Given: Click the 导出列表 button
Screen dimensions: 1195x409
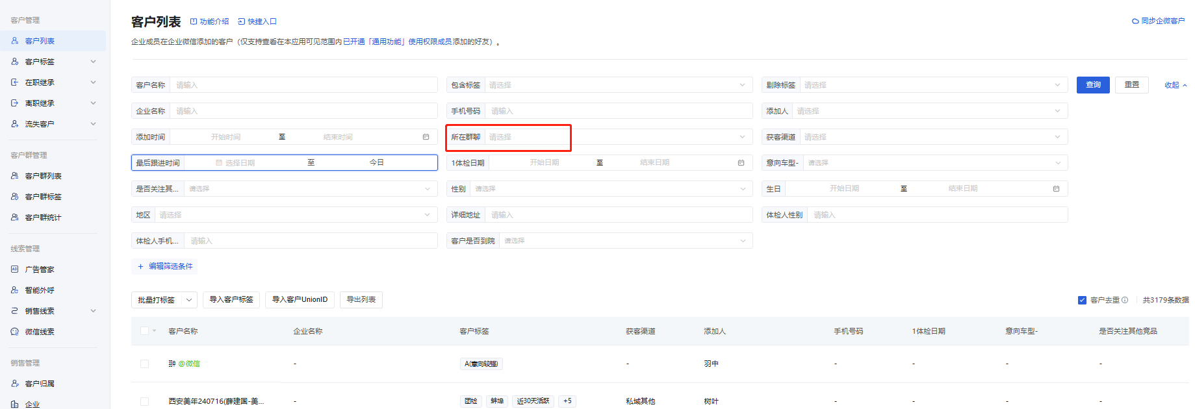Looking at the screenshot, I should click(x=361, y=300).
